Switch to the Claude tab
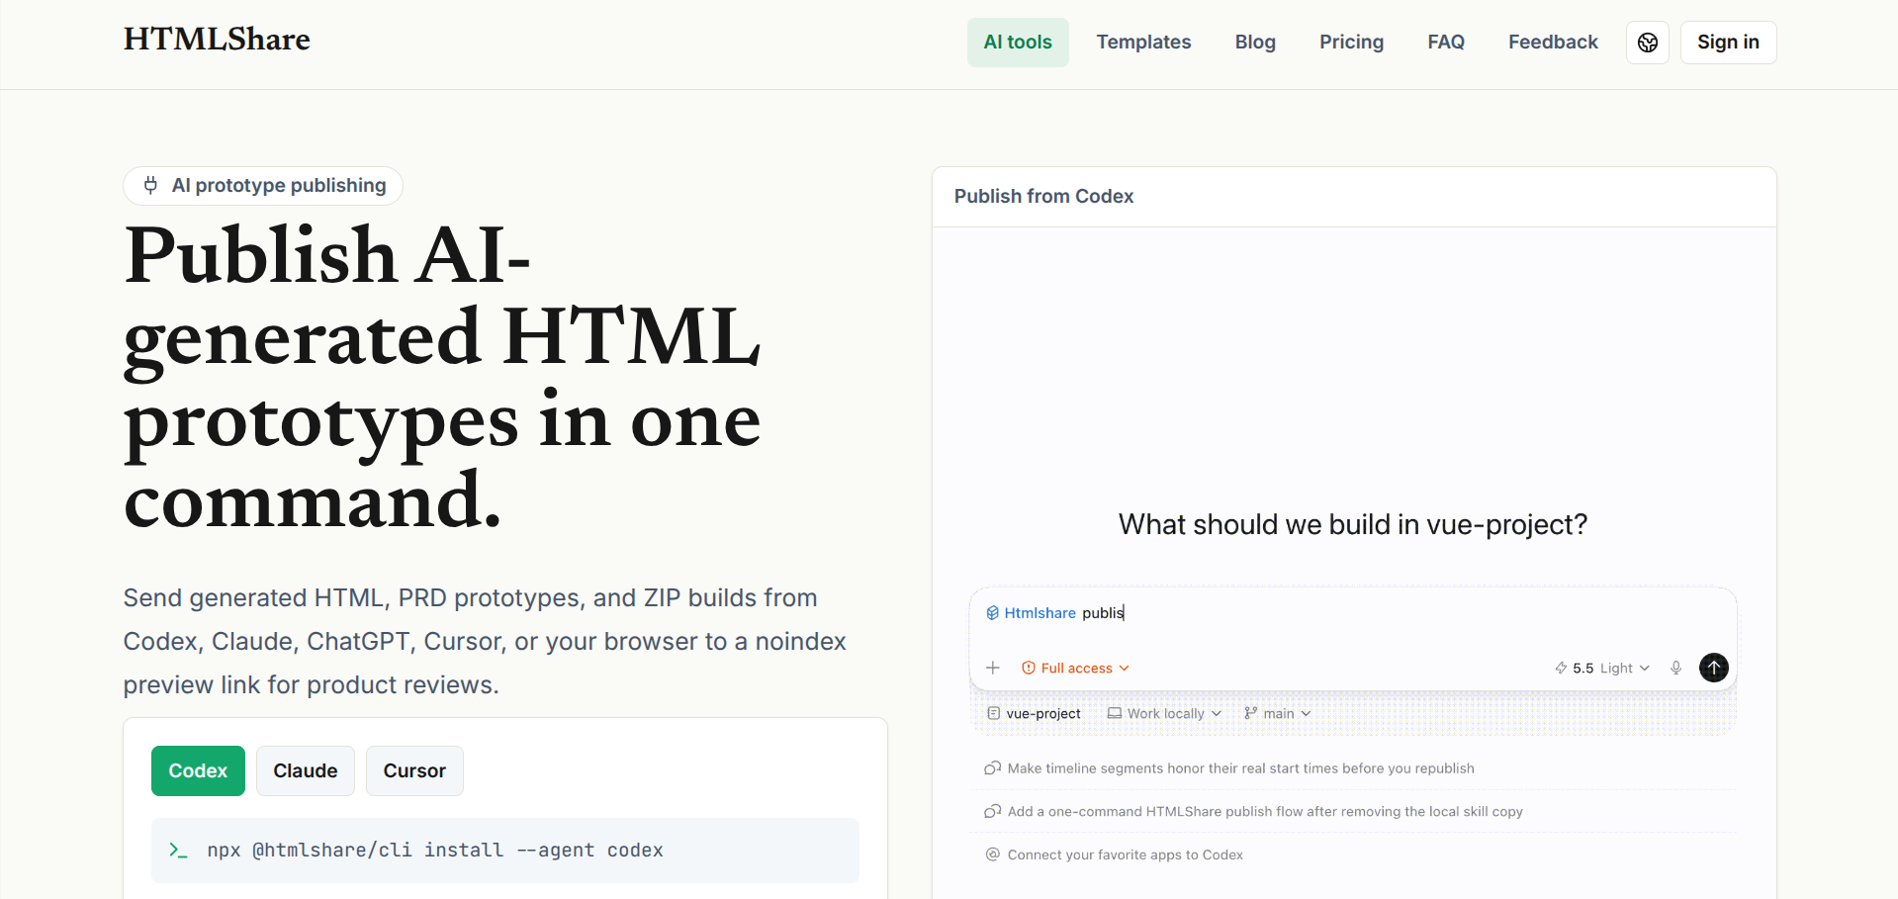1898x899 pixels. (306, 770)
